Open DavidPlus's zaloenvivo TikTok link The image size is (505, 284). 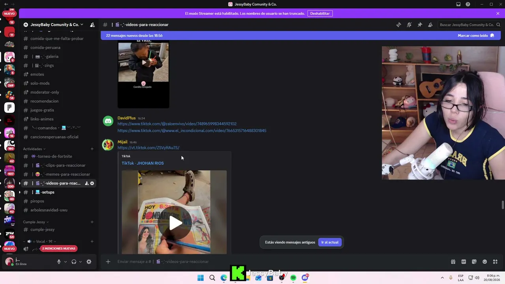click(x=177, y=124)
